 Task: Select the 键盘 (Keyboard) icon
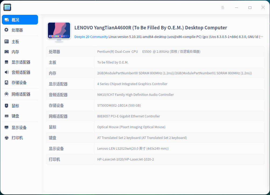click(6, 116)
